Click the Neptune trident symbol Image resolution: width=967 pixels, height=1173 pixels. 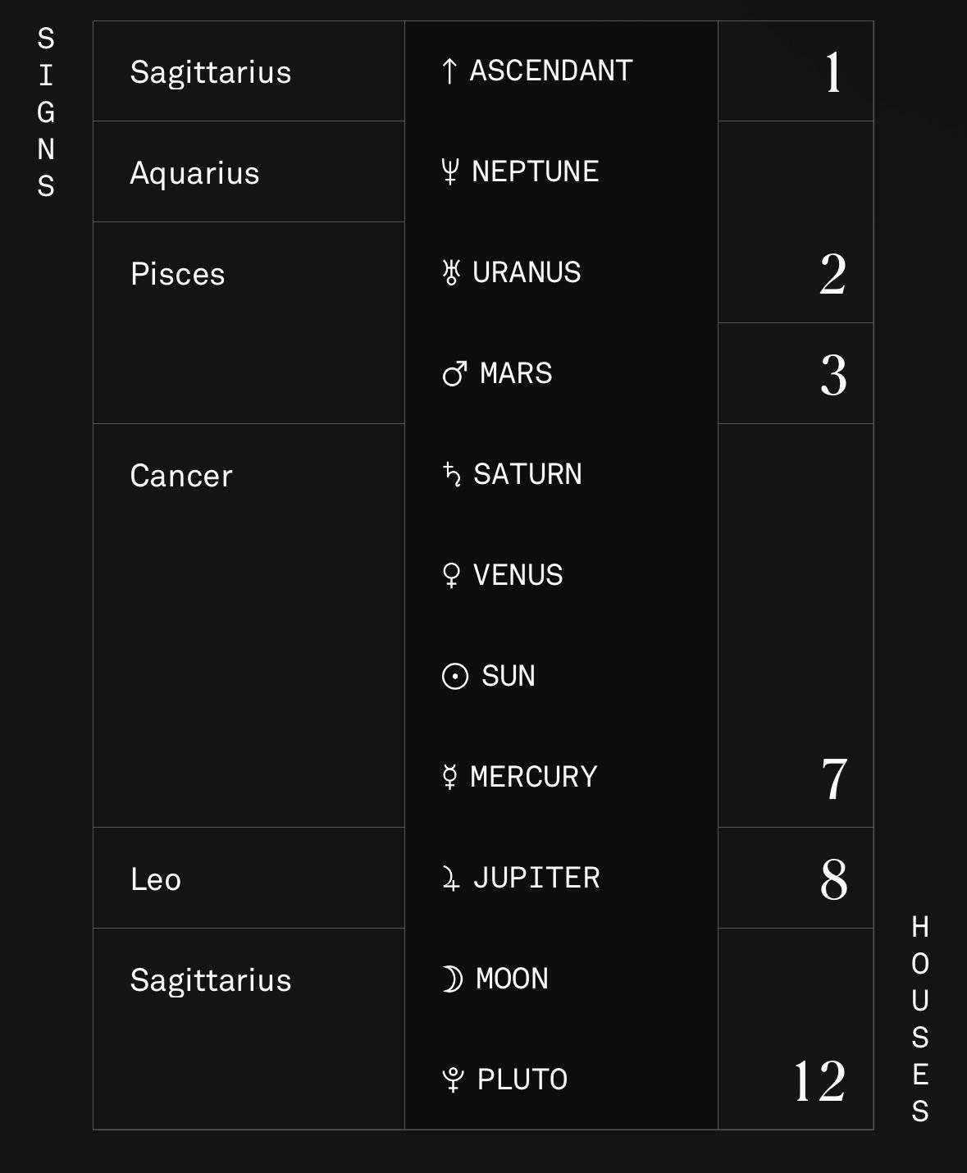[x=449, y=172]
